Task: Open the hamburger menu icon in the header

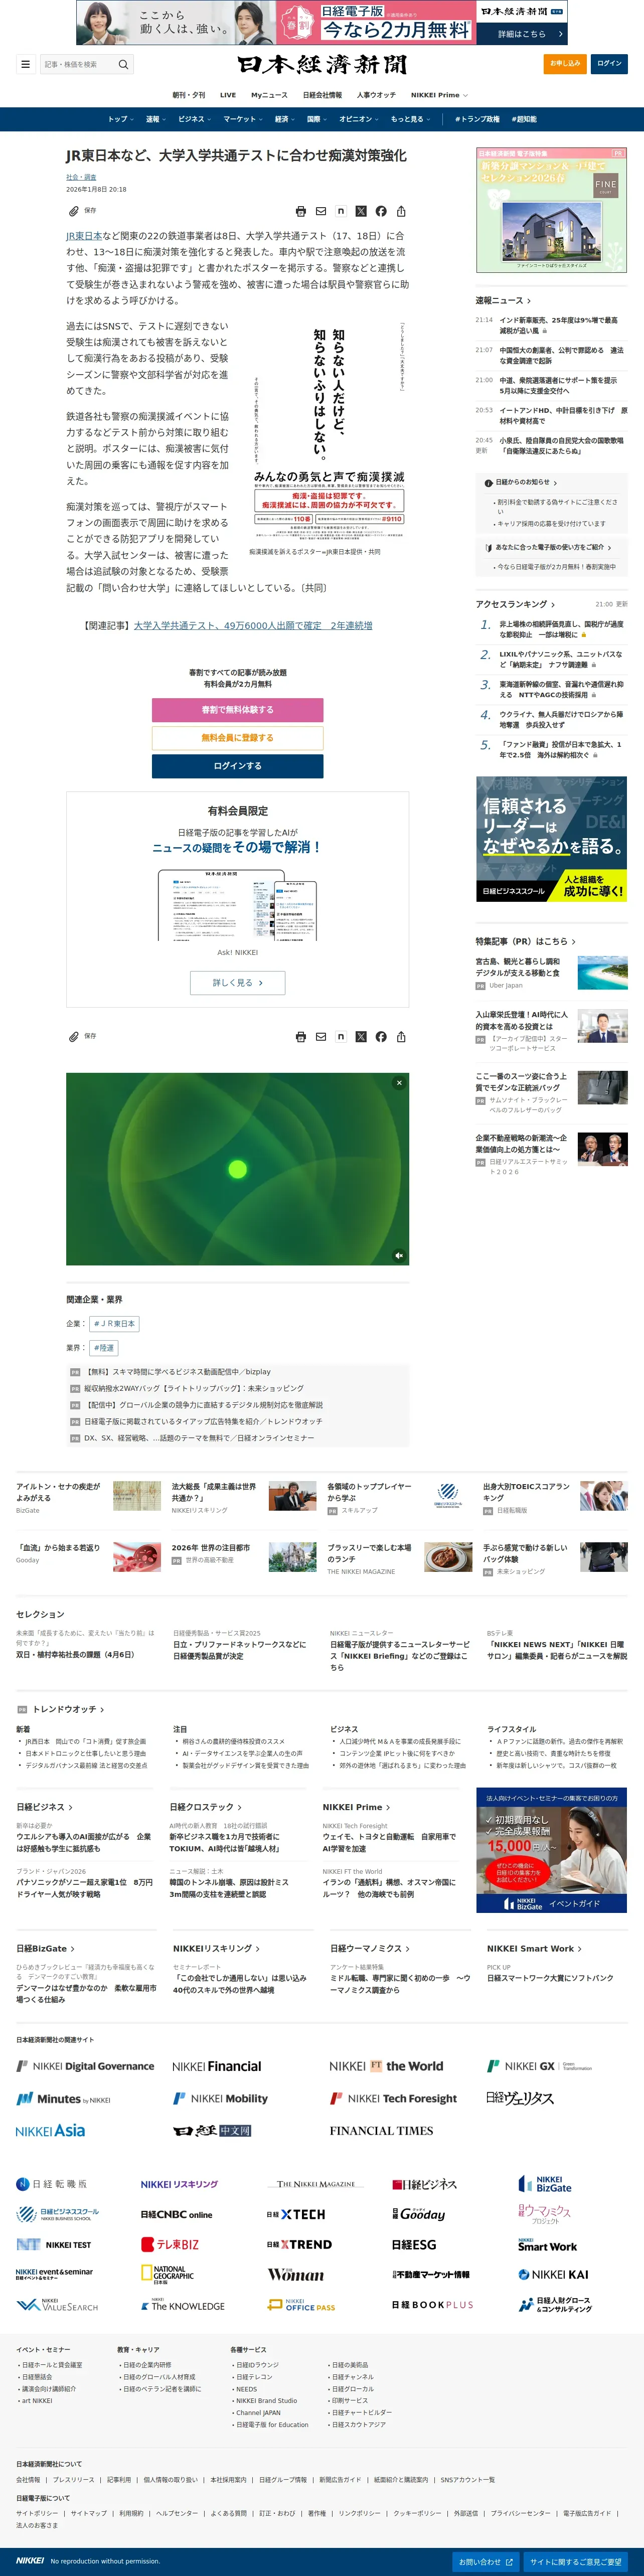Action: tap(25, 64)
